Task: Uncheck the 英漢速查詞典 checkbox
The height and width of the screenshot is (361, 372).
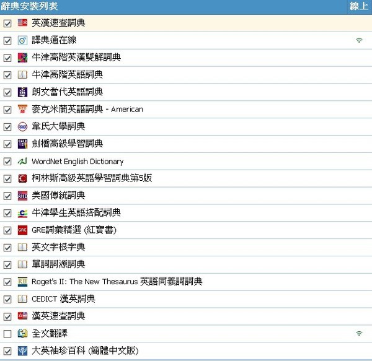Action: coord(7,23)
